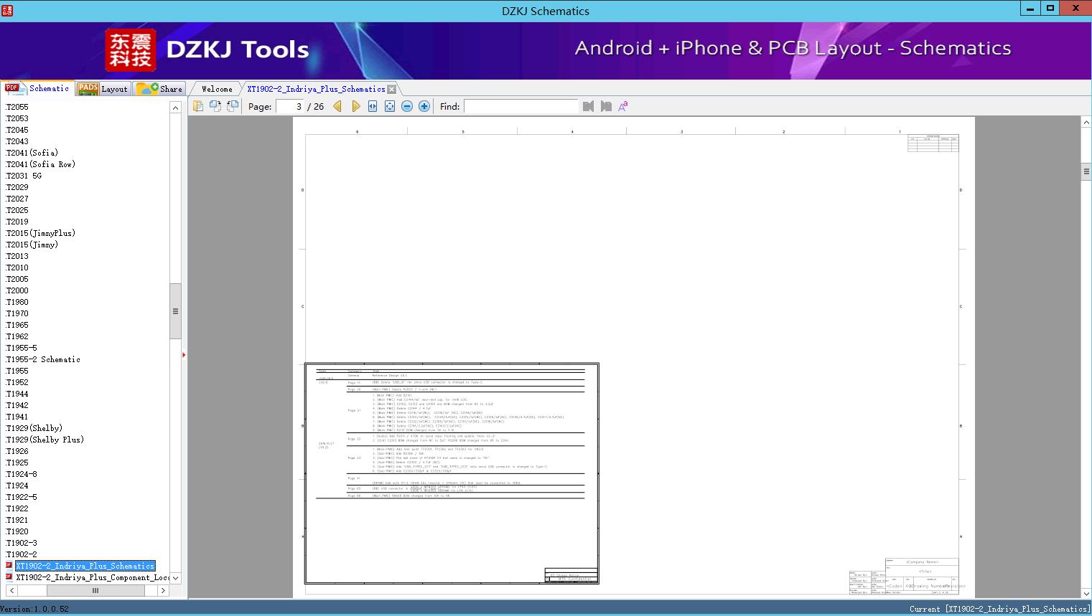Image resolution: width=1092 pixels, height=616 pixels.
Task: Click the DZKJ logo in the banner
Action: tap(130, 49)
